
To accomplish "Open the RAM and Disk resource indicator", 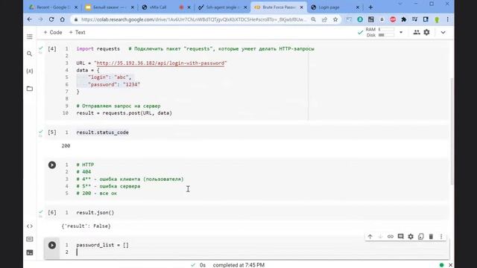I will point(379,32).
